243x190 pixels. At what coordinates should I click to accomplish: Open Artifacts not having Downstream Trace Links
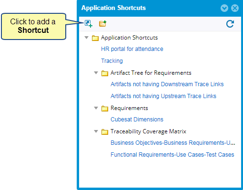(167, 84)
